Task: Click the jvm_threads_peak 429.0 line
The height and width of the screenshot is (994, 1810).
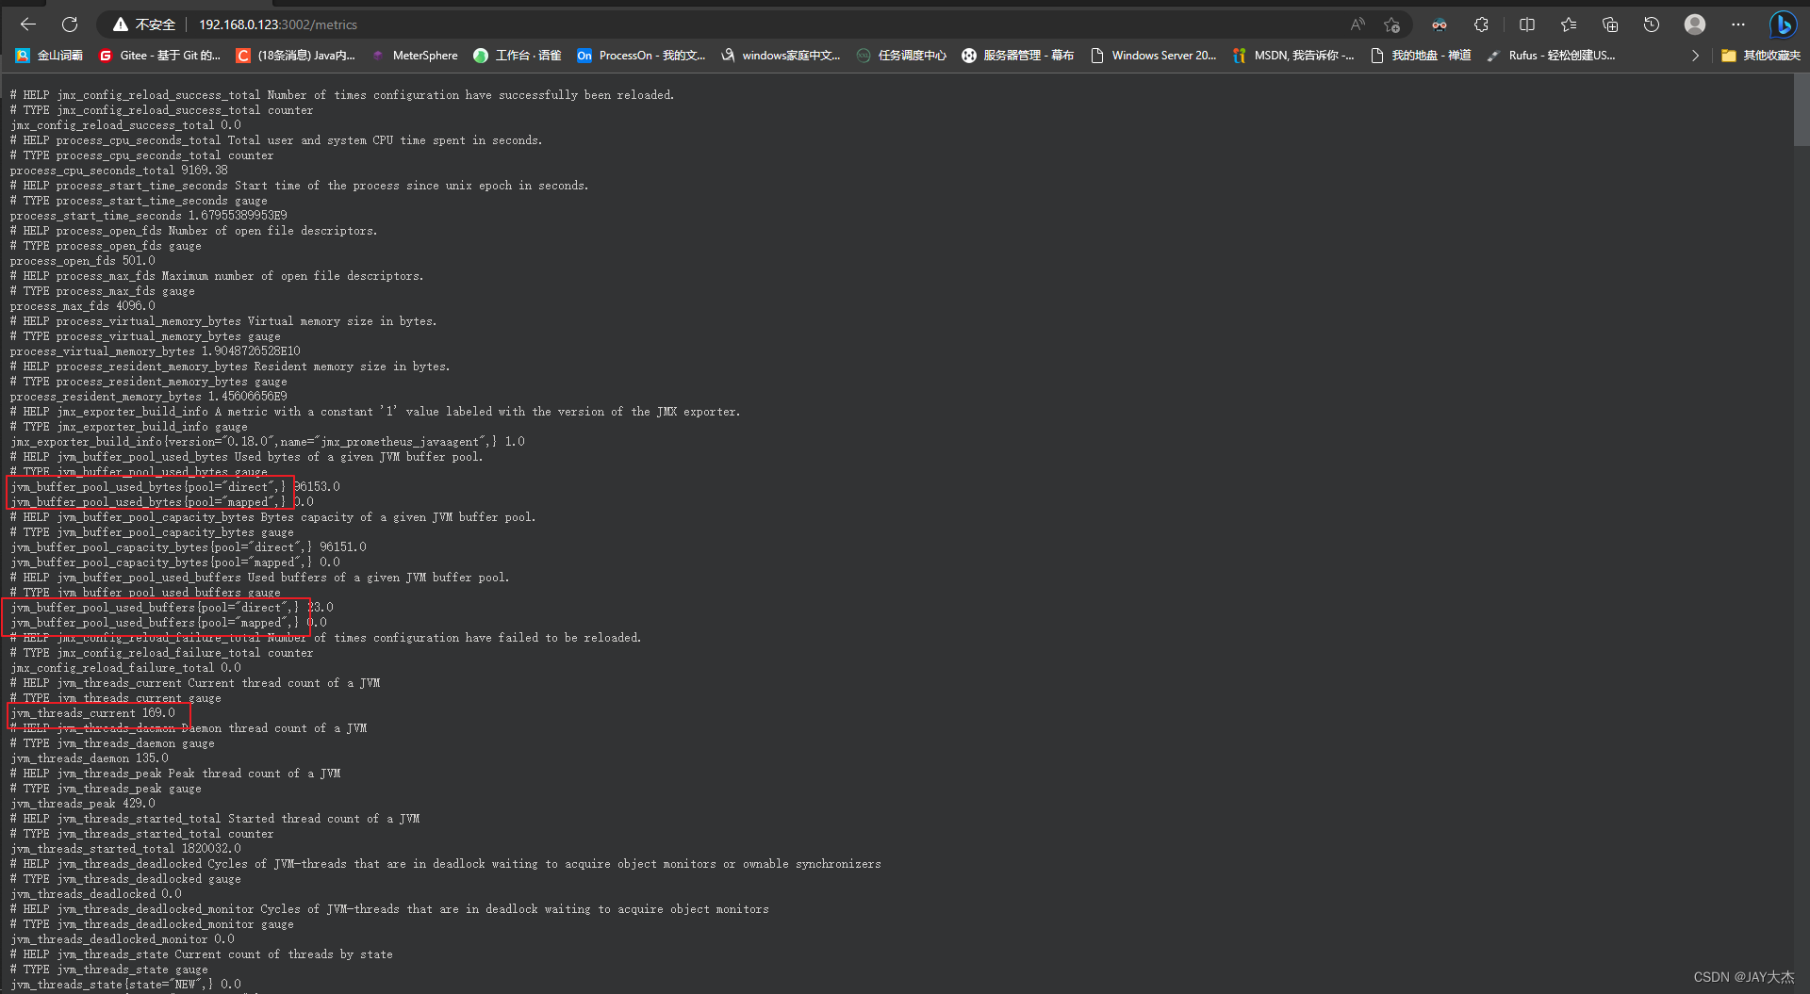Action: 83,804
